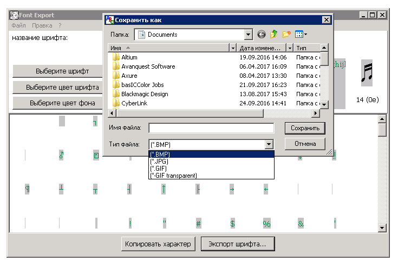Viewport: 398px width, 275px height.
Task: Click the basICColor Jobs folder icon
Action: (116, 84)
